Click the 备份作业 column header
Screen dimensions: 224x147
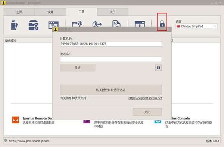click(11, 41)
